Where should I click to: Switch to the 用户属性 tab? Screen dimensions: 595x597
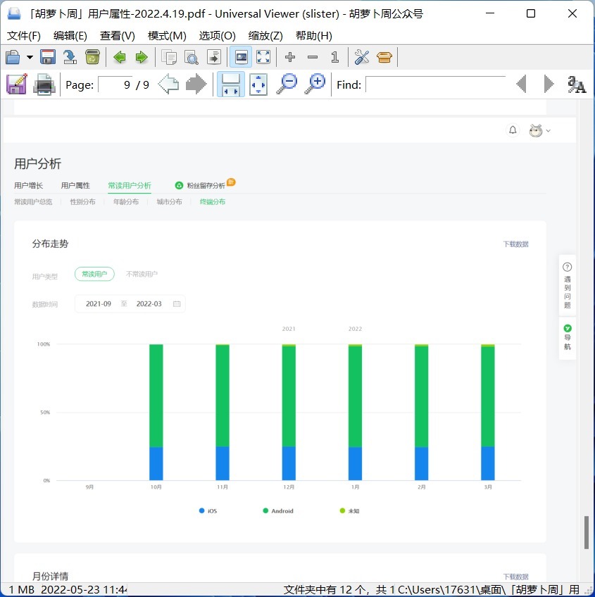(75, 186)
